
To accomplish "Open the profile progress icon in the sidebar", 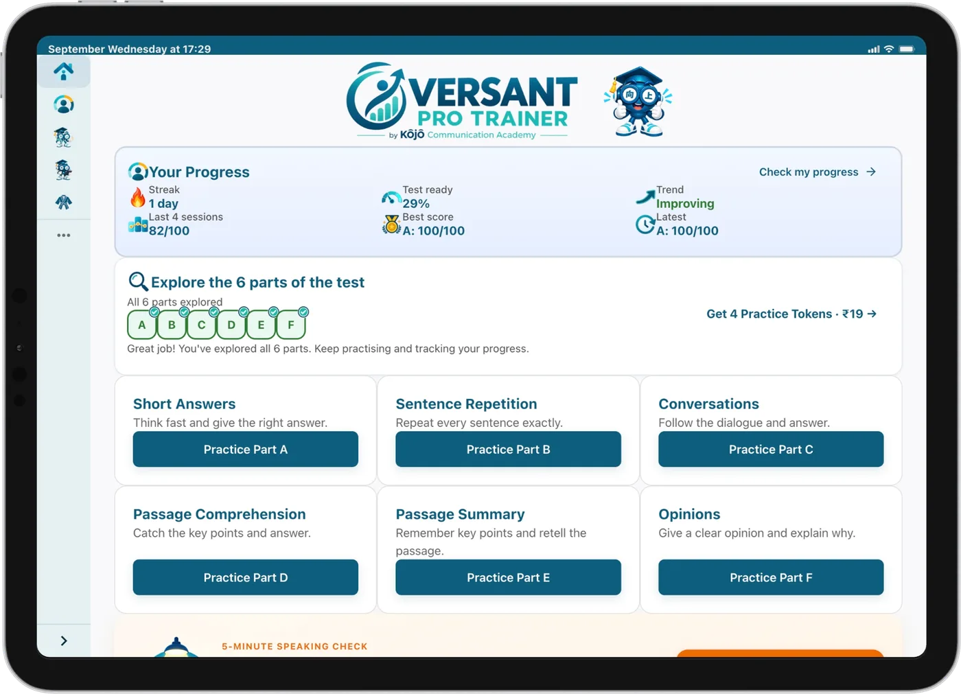I will 64,104.
